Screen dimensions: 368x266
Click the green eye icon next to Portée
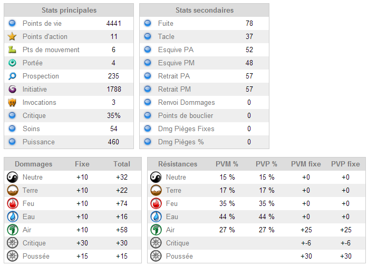pyautogui.click(x=12, y=63)
